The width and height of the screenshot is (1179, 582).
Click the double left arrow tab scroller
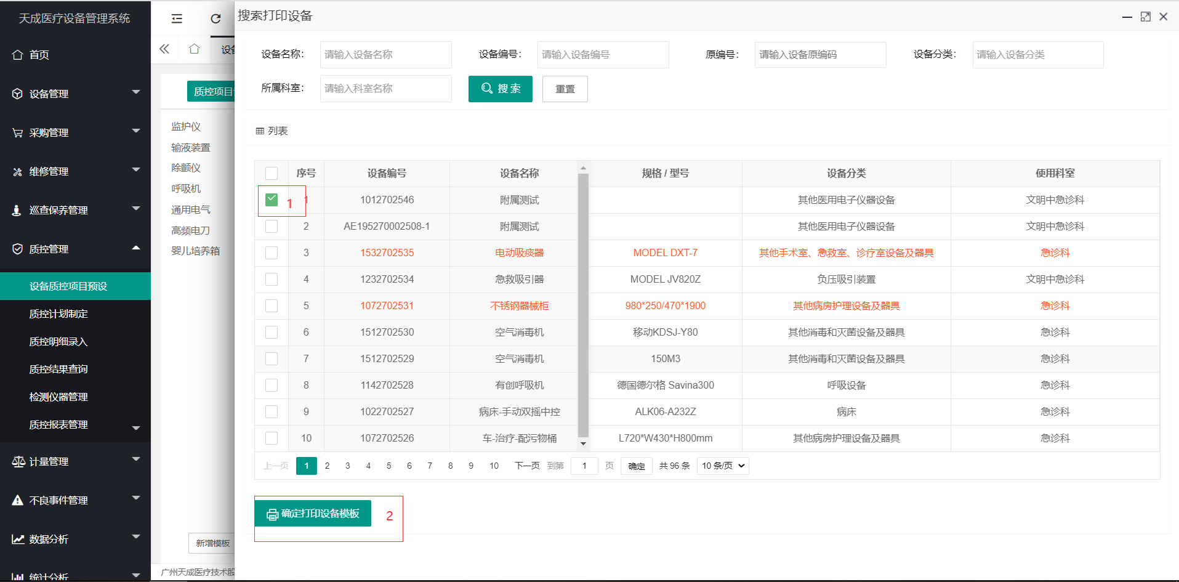(164, 49)
